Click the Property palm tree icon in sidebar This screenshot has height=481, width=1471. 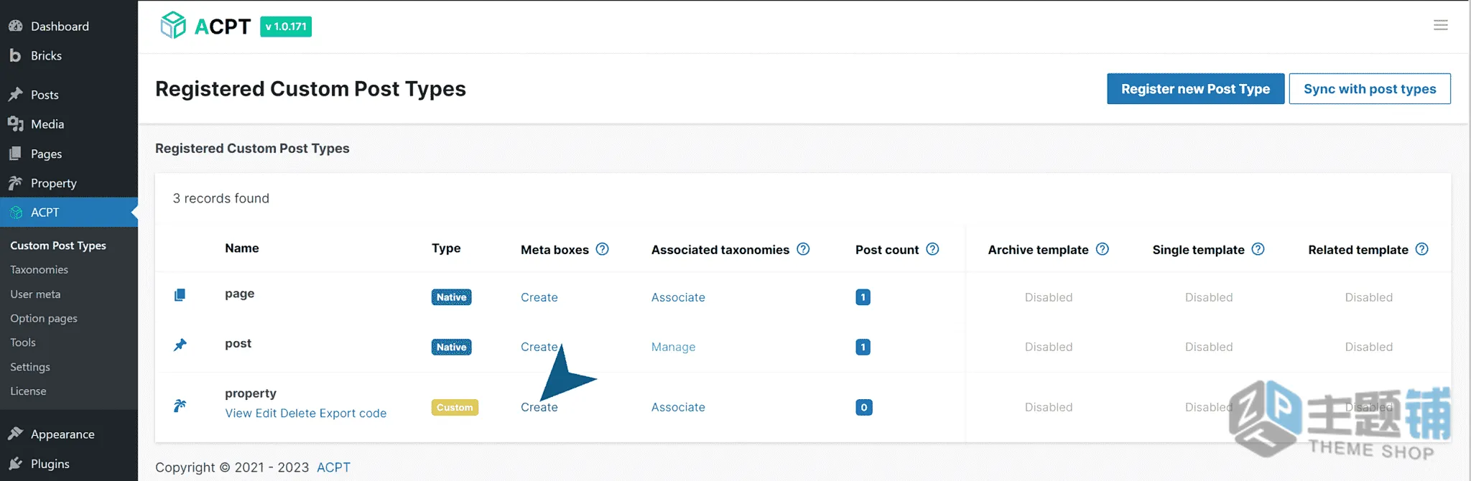16,183
